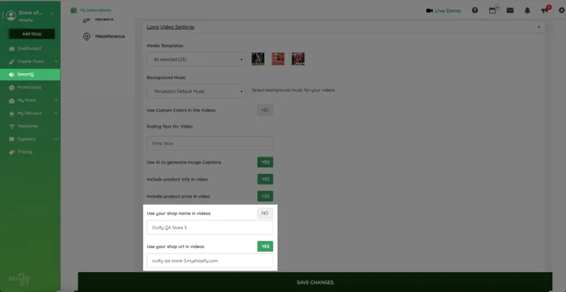Click the store profile avatar icon
566x292 pixels.
point(9,15)
